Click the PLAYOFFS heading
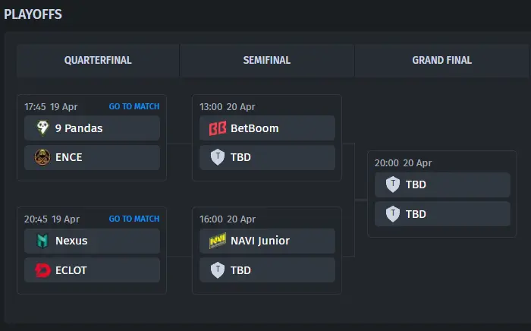Image resolution: width=531 pixels, height=331 pixels. pos(33,14)
